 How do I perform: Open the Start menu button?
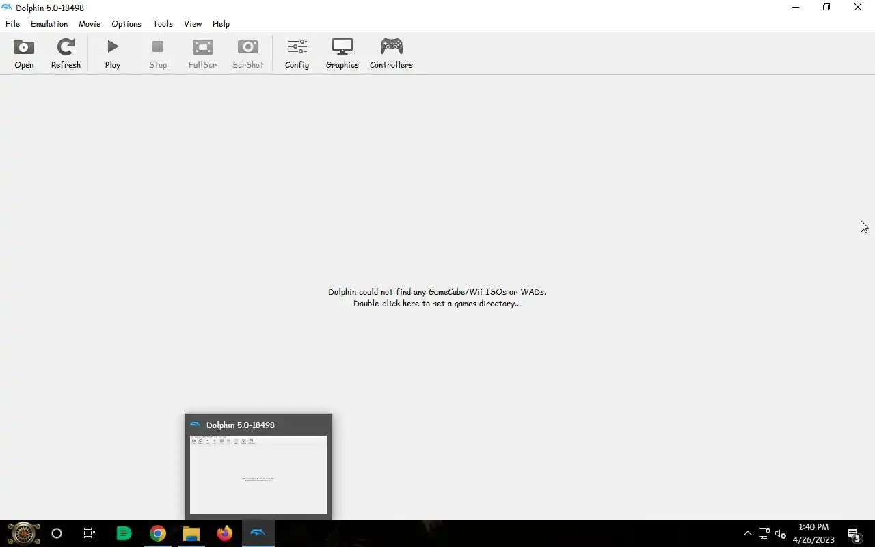(x=24, y=533)
